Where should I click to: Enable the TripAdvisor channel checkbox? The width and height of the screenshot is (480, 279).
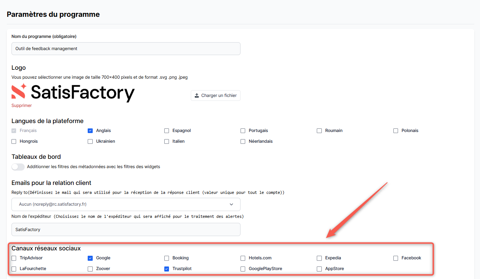(x=14, y=258)
